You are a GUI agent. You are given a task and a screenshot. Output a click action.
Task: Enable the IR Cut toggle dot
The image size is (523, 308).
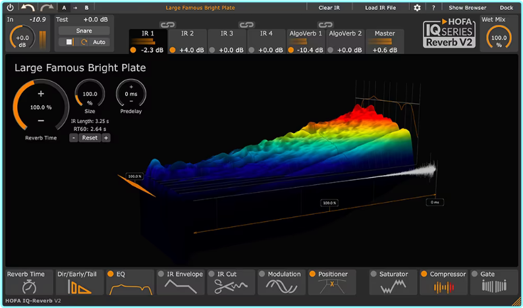(211, 274)
